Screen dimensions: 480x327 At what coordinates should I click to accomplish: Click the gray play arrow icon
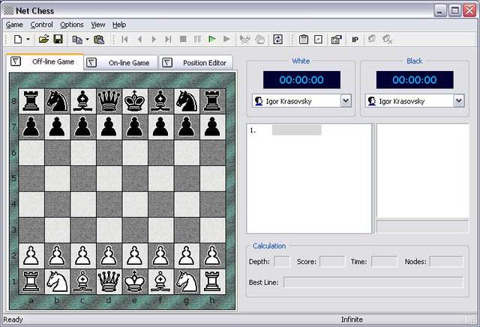[x=226, y=40]
